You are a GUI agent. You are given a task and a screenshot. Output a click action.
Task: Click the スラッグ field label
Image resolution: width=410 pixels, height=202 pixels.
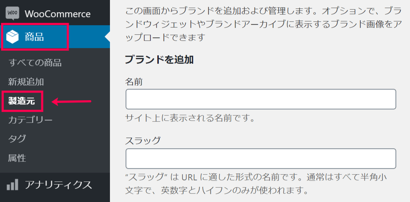142,141
